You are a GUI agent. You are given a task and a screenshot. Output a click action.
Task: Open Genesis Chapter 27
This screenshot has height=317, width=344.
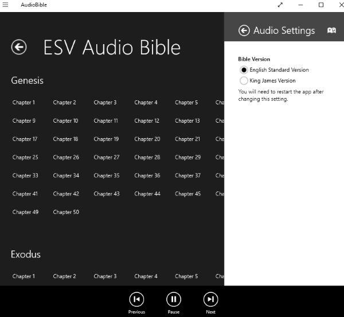(107, 157)
